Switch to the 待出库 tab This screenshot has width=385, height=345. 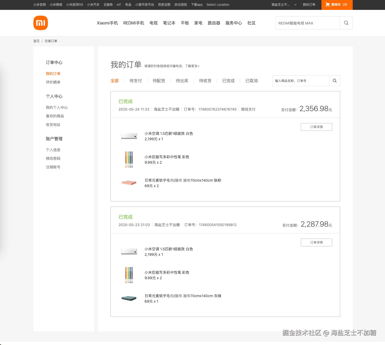click(182, 81)
